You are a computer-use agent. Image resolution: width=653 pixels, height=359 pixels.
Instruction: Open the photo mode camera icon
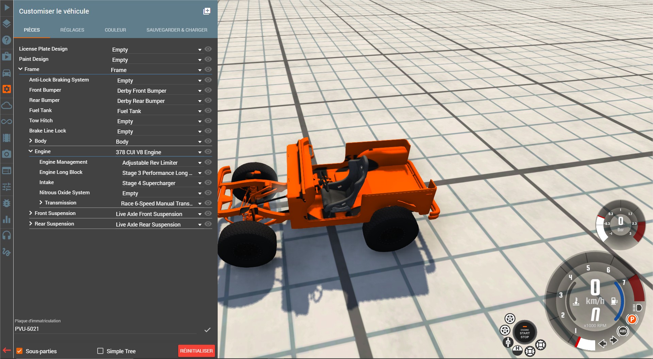click(7, 154)
